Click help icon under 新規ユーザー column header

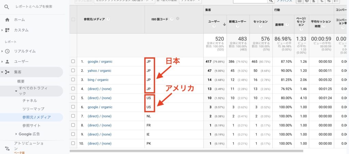(238, 26)
